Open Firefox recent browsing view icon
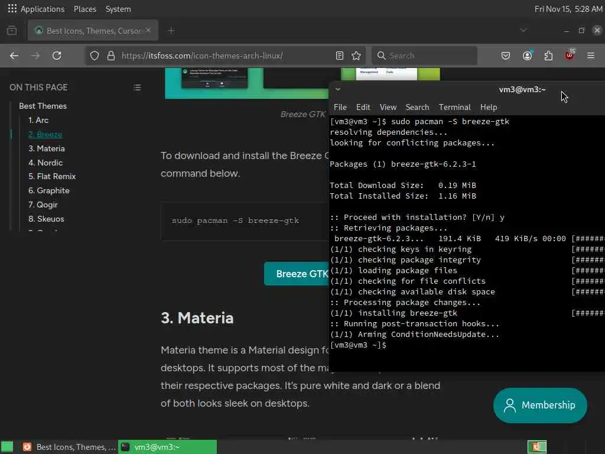 [x=12, y=31]
